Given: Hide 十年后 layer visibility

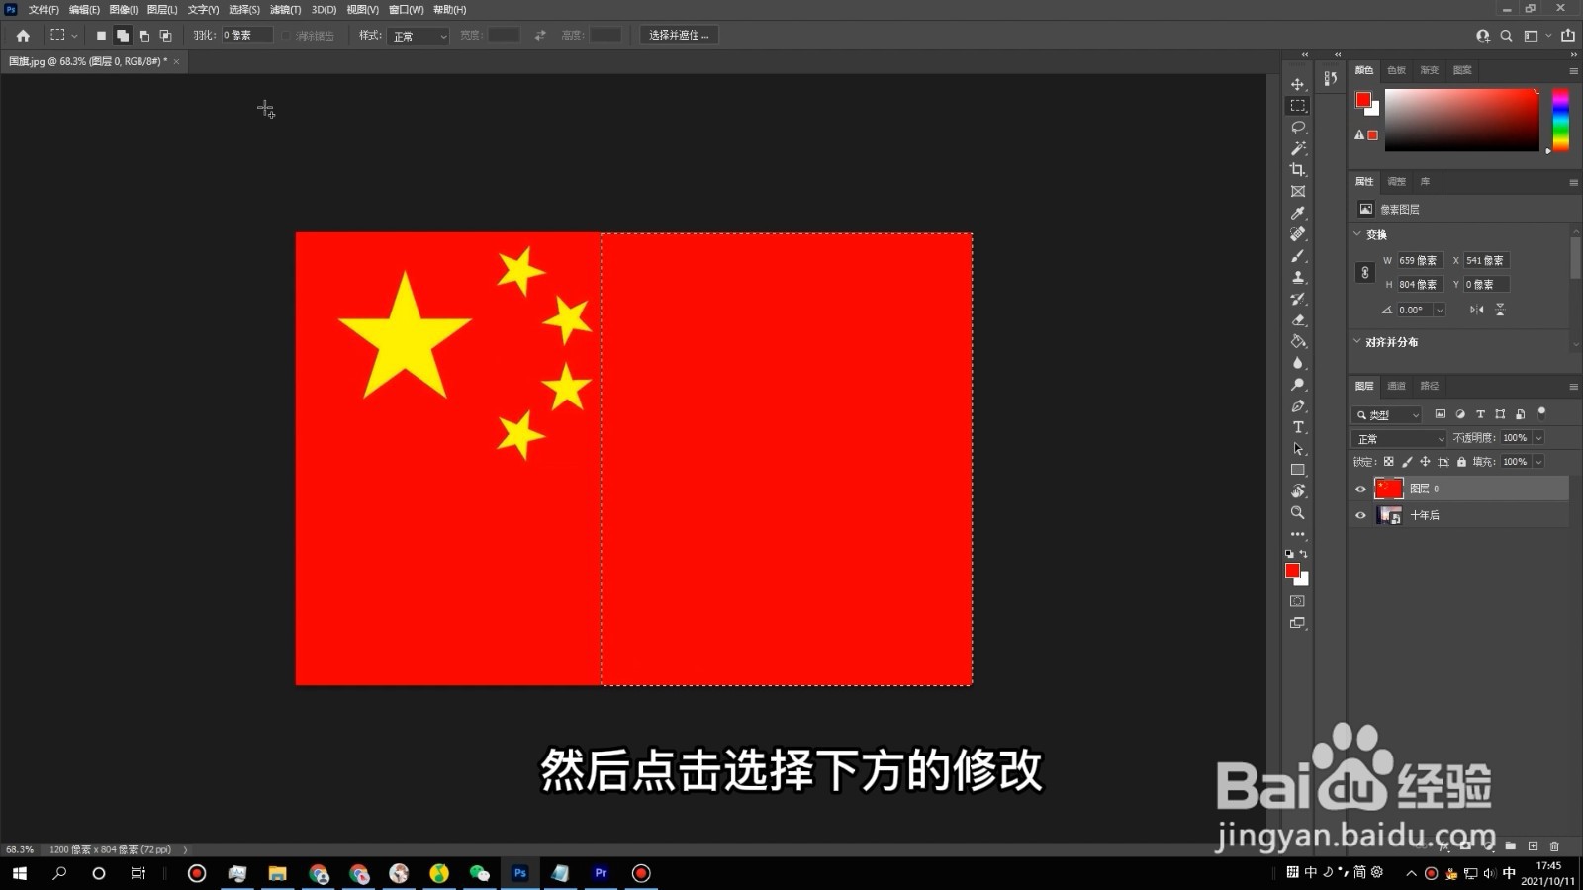Looking at the screenshot, I should (x=1360, y=515).
